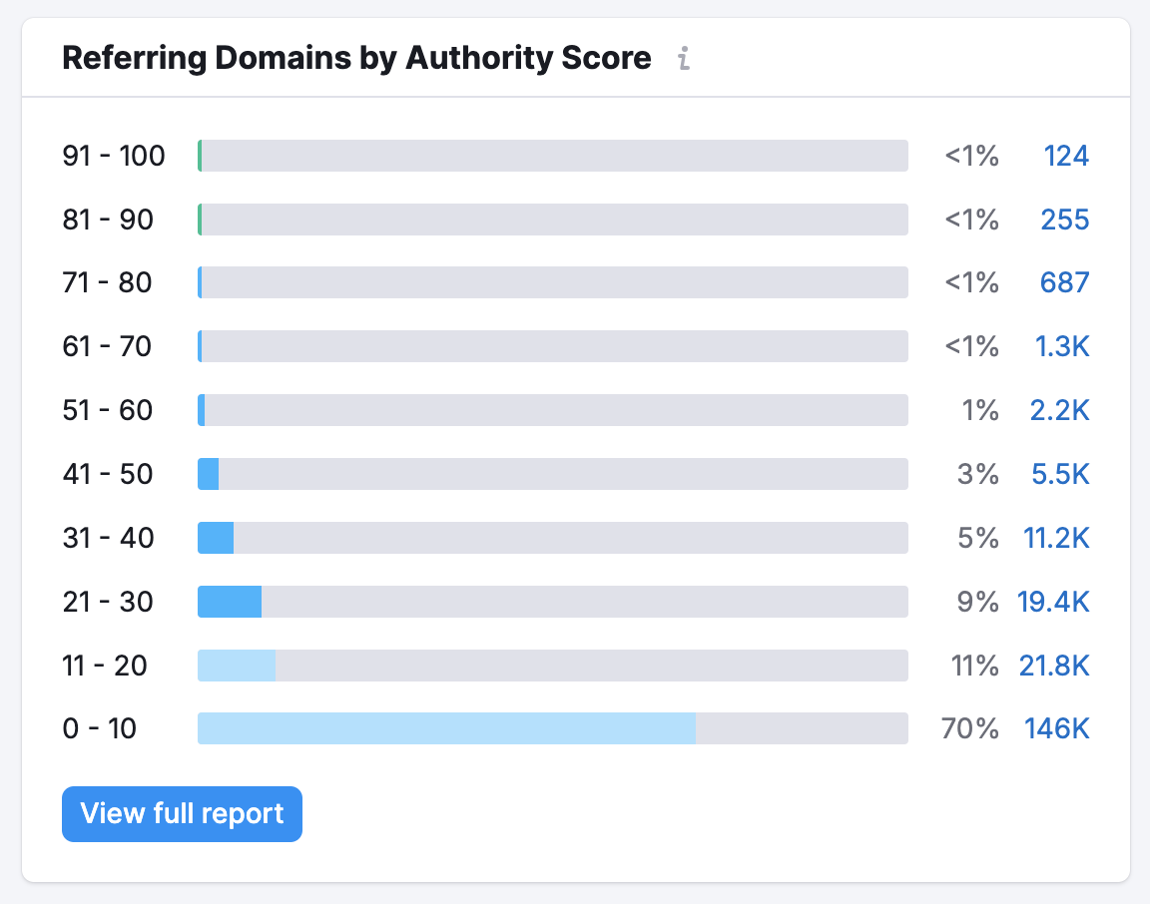Select the 21-30 blue bar segment

[230, 601]
